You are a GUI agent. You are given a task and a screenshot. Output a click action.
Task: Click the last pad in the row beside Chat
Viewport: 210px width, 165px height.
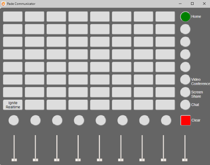(x=165, y=105)
